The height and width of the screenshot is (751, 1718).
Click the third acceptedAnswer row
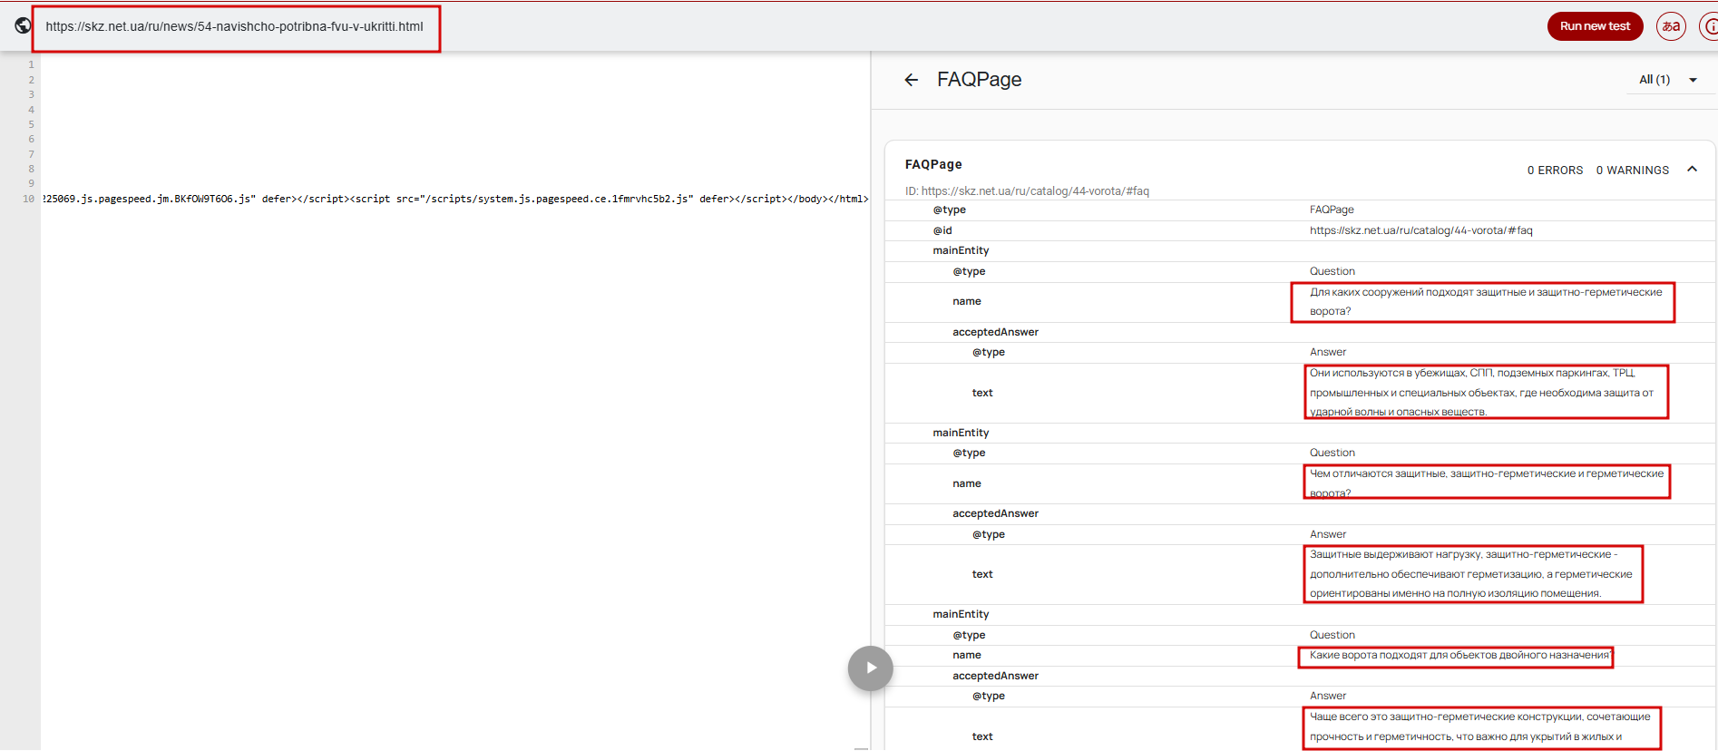[1299, 677]
